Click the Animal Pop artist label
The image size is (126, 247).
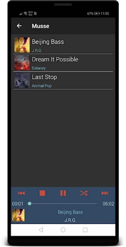pos(42,86)
